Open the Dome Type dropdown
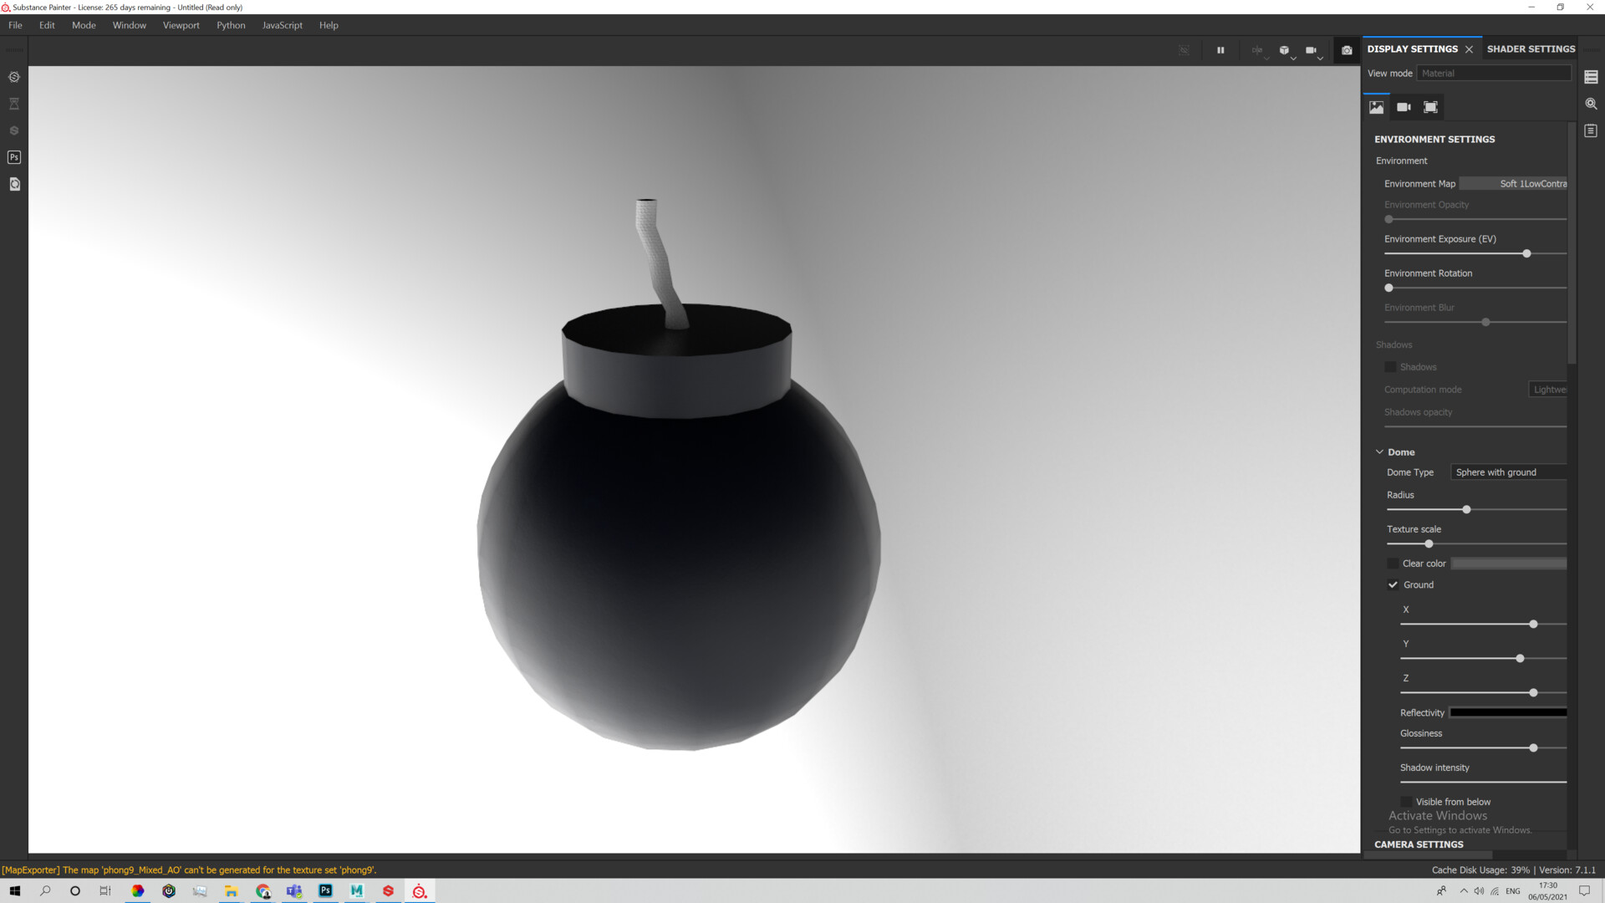 click(x=1508, y=472)
